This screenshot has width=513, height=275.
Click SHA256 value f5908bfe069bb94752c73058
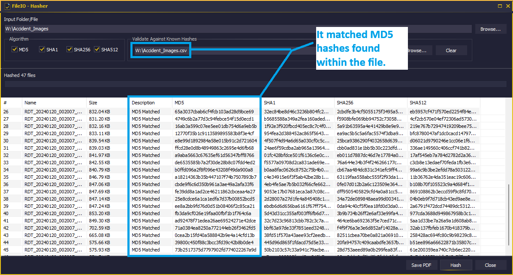pos(369,119)
